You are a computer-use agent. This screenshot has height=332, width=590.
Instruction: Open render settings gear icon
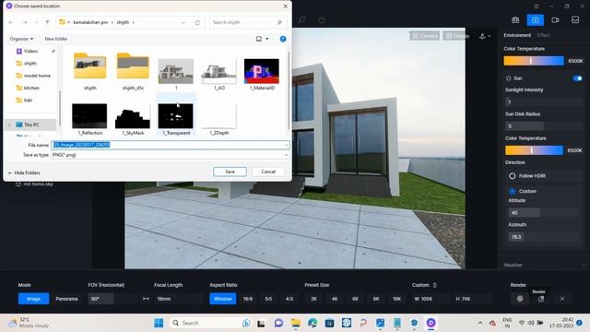520,299
